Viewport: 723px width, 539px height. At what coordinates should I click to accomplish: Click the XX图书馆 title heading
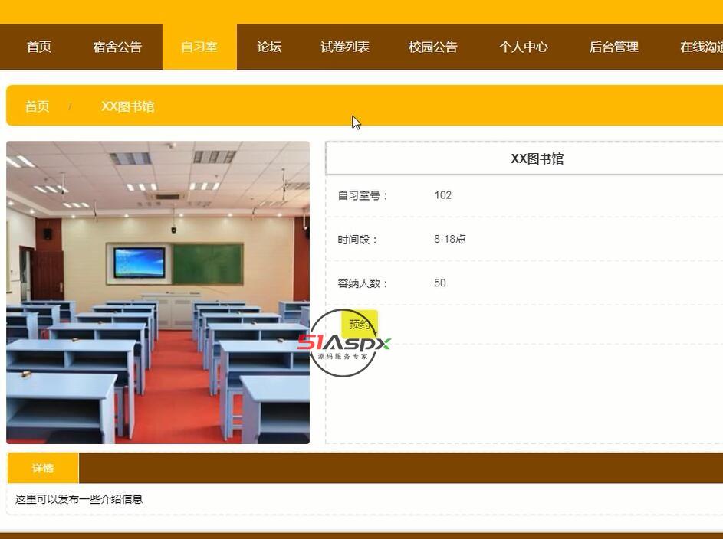(x=537, y=158)
